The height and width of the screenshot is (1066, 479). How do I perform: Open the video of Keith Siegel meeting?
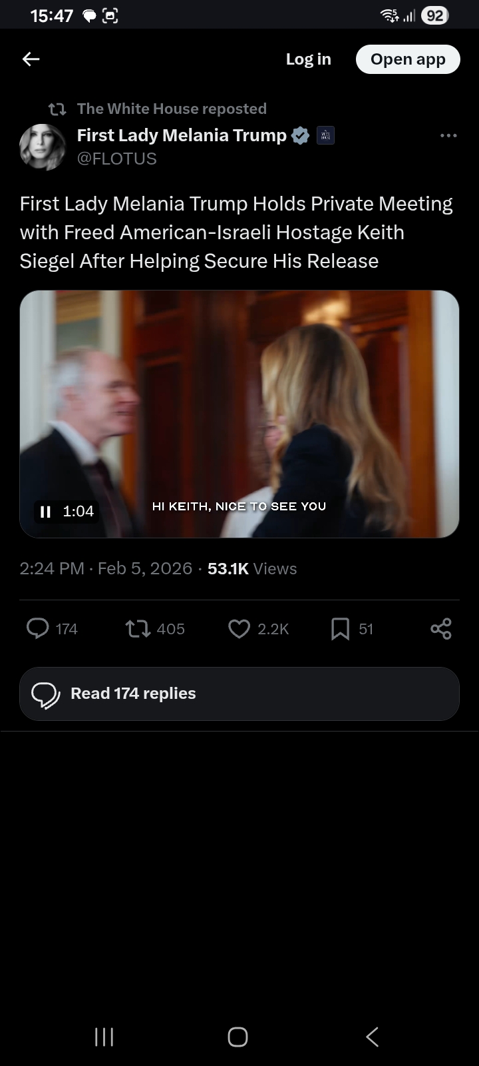point(239,414)
